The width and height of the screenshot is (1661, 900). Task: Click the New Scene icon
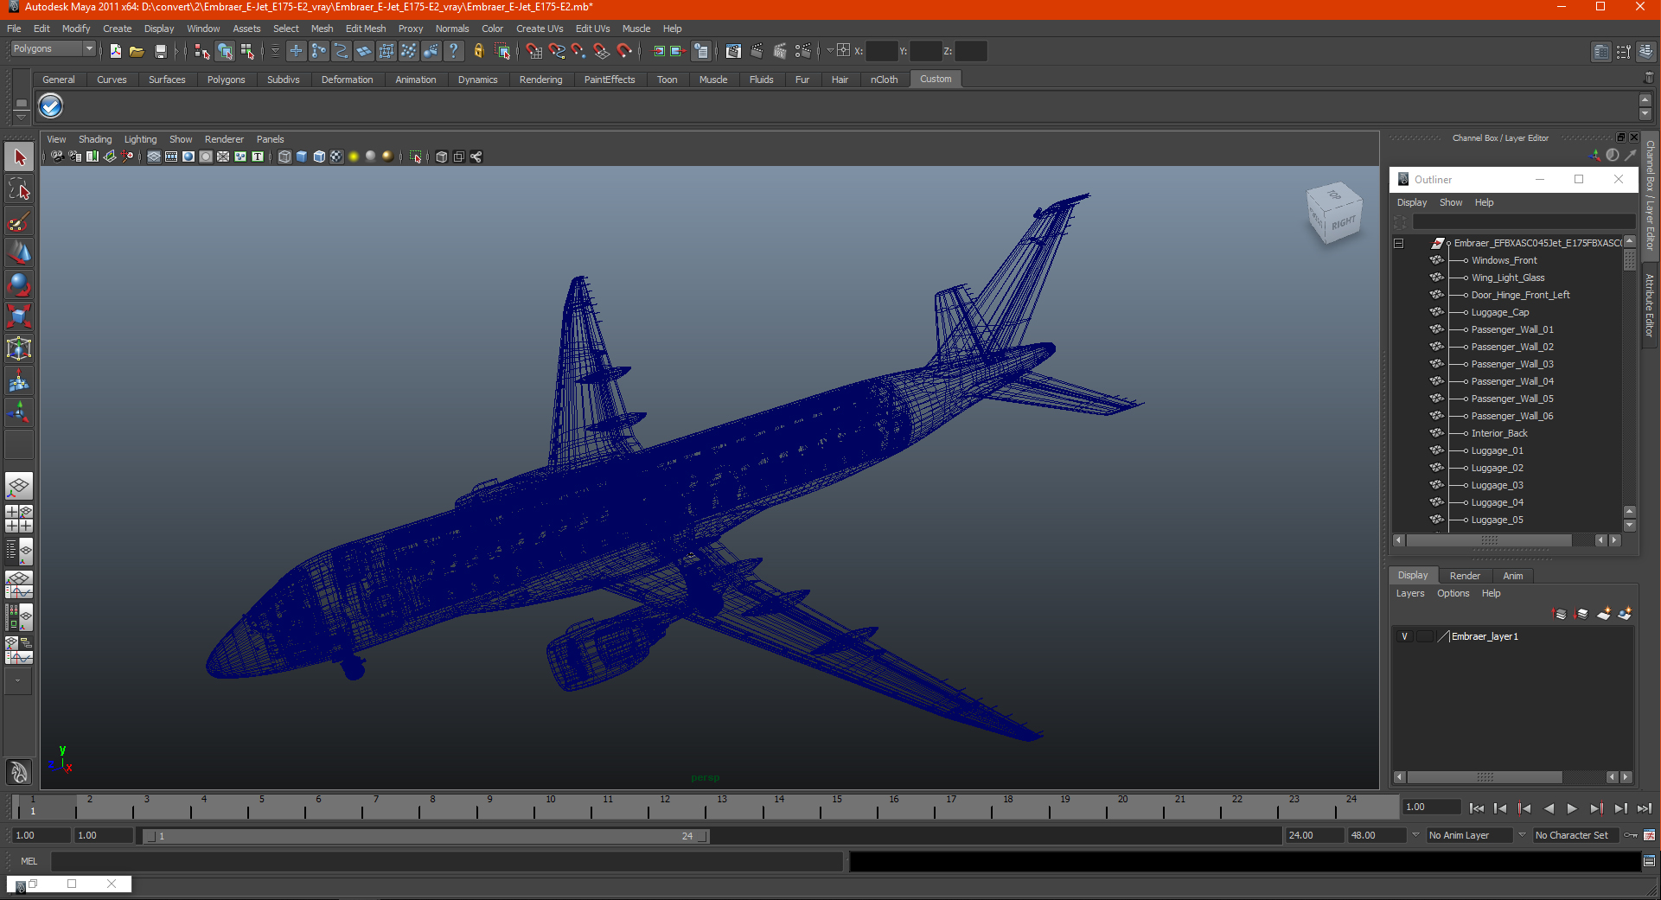tap(115, 51)
